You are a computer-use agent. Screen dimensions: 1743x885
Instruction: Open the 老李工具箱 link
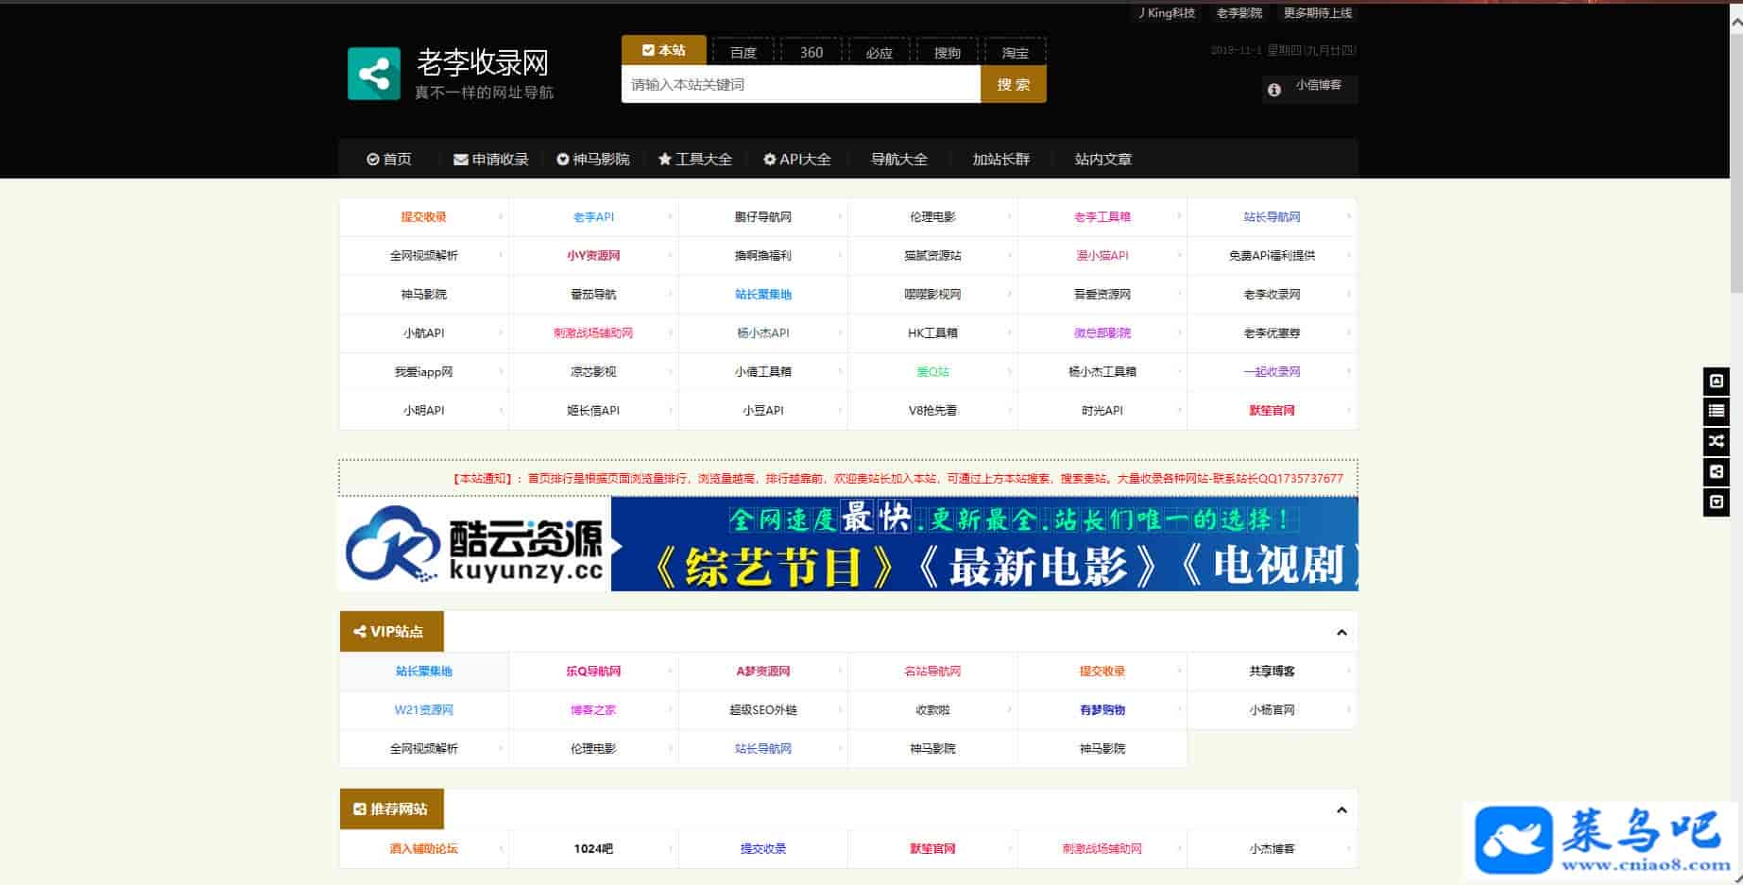coord(1102,217)
